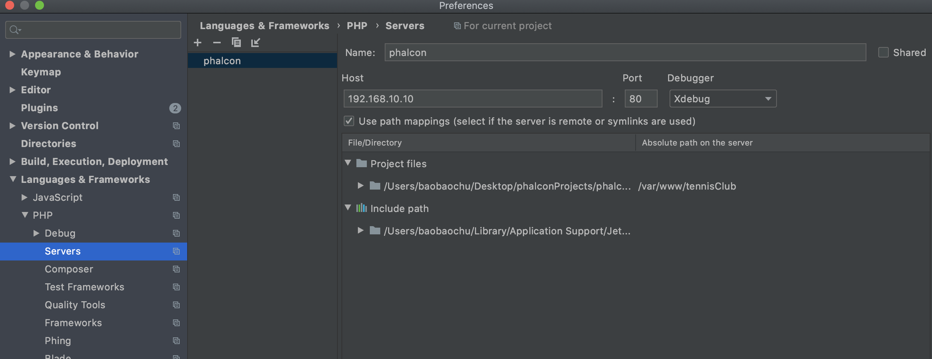Click the Include path library icon
The width and height of the screenshot is (932, 359).
coord(361,208)
